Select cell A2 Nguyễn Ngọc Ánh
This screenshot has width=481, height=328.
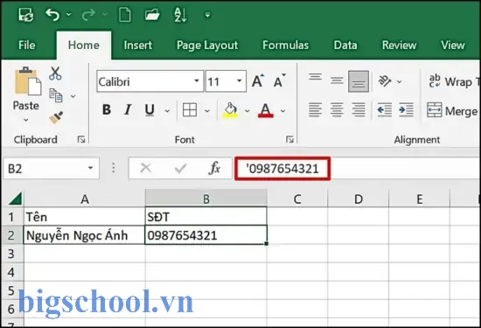pos(84,235)
